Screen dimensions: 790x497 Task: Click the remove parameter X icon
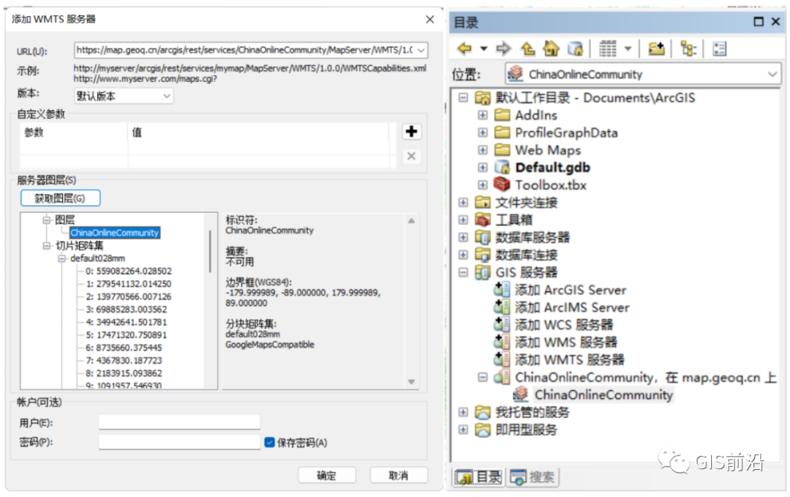pyautogui.click(x=411, y=156)
